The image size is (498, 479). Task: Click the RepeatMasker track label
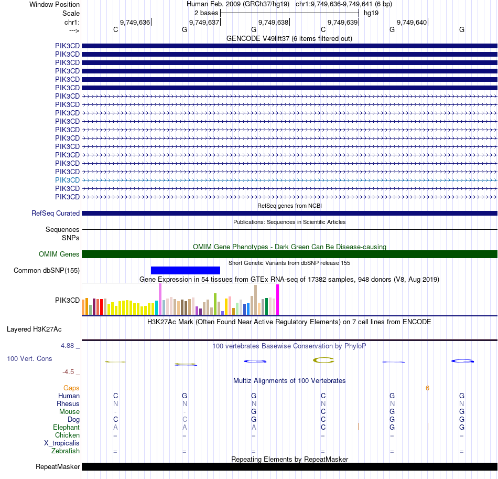tap(58, 466)
